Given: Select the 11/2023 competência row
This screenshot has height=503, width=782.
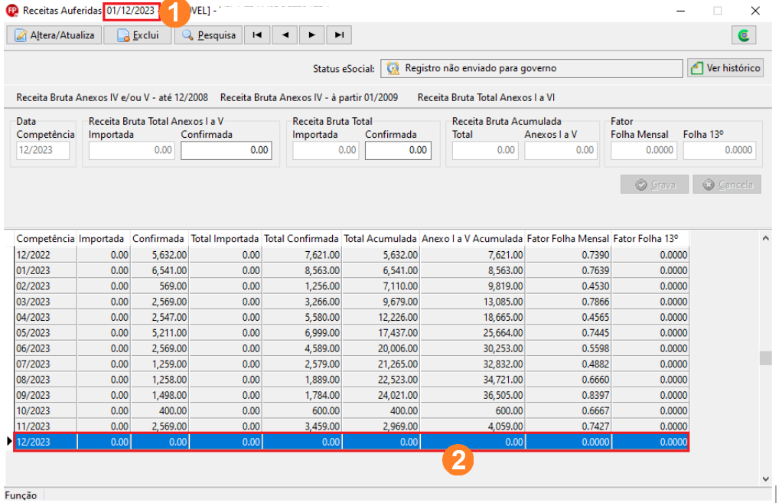Looking at the screenshot, I should 352,426.
